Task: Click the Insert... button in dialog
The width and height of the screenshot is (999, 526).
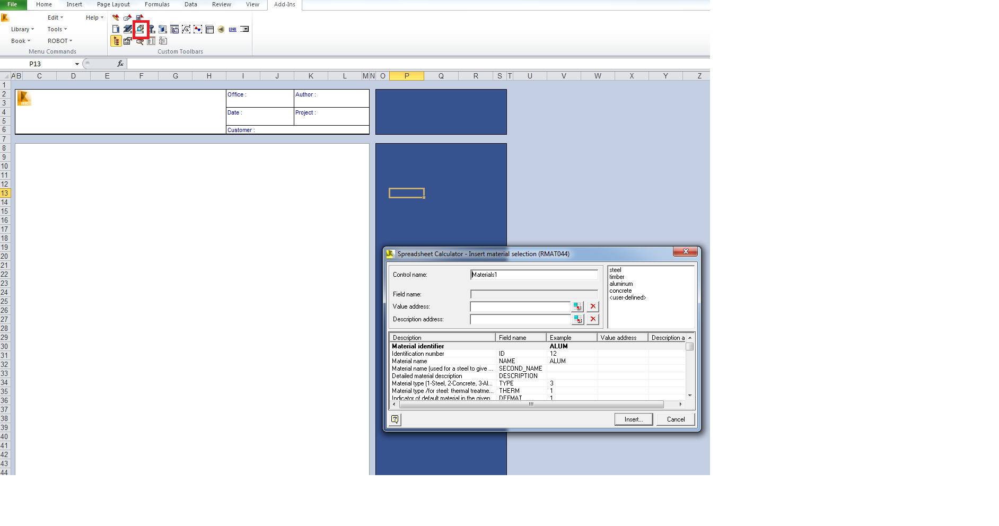Action: point(634,419)
